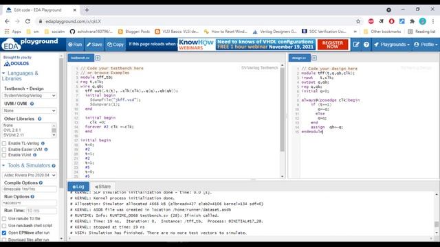Open the Chrome three-dot menu
This screenshot has height=247, width=440.
(433, 21)
